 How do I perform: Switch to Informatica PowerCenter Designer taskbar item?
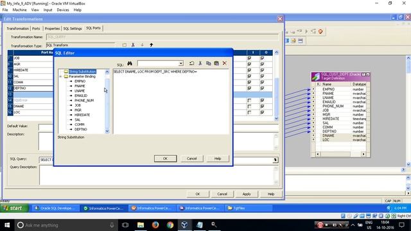tap(103, 208)
